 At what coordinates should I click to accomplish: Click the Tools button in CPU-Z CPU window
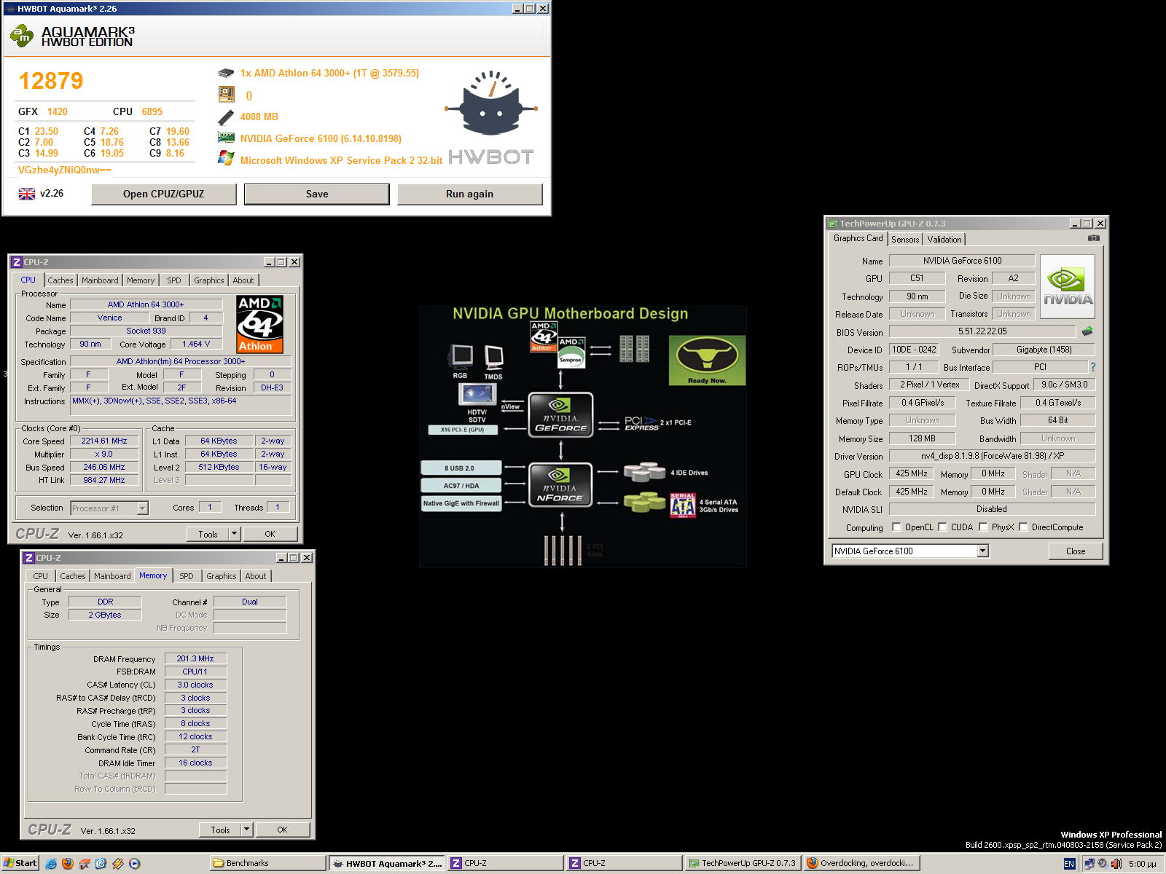[x=208, y=534]
